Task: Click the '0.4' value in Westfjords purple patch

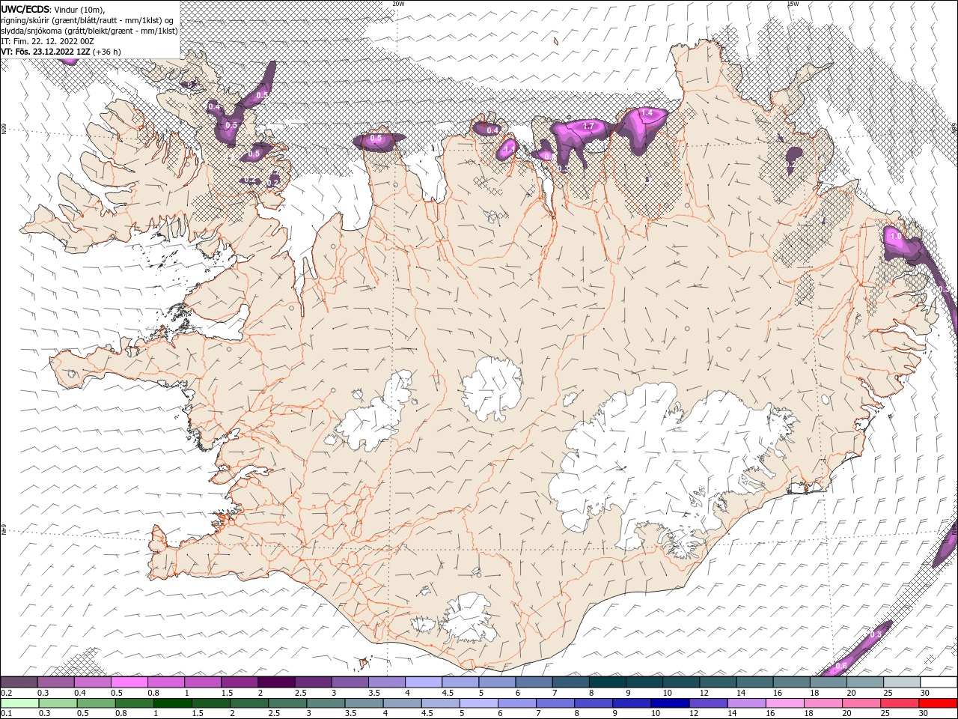Action: [x=214, y=107]
